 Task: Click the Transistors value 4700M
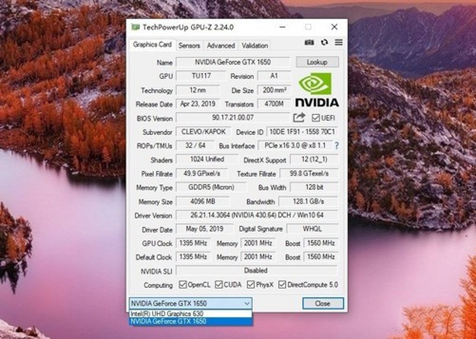pos(274,104)
